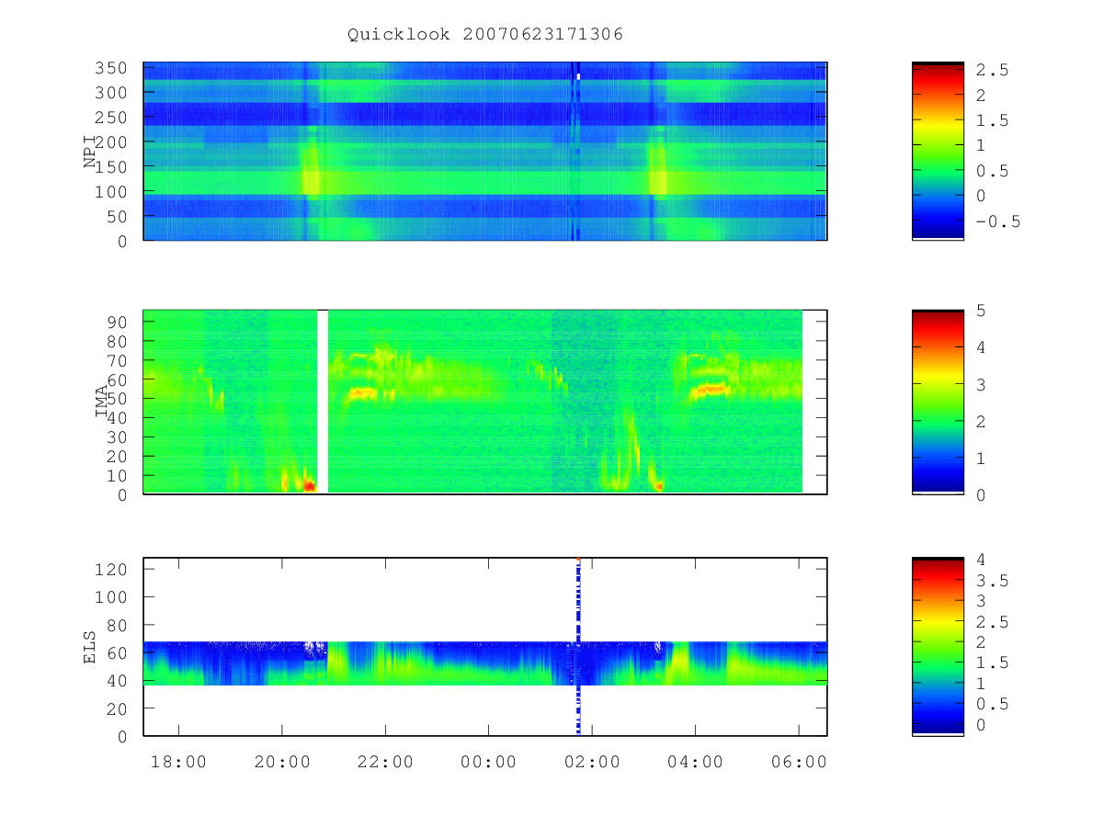This screenshot has height=827, width=1103.
Task: Select the ELS colorbar gradient
Action: (x=938, y=647)
